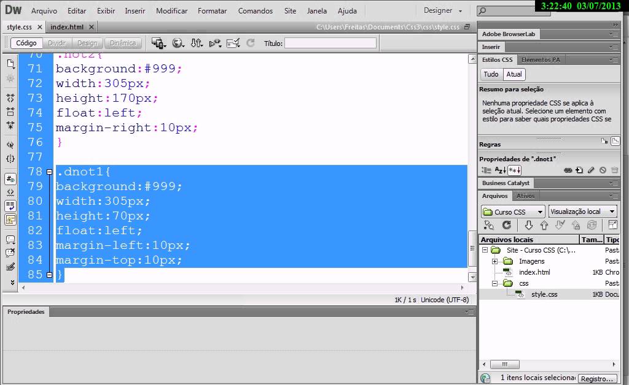Open Estilos CSS panel options menu
Viewport: 629px width, 385px height.
[614, 59]
